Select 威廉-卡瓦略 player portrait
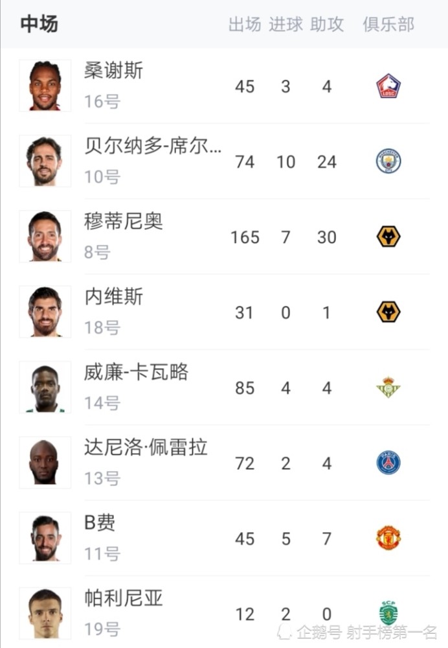The image size is (448, 648). point(45,388)
